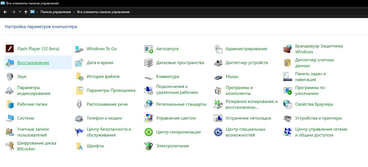This screenshot has width=368, height=167.
Task: Open the Рабочие папки icon
Action: 10,104
